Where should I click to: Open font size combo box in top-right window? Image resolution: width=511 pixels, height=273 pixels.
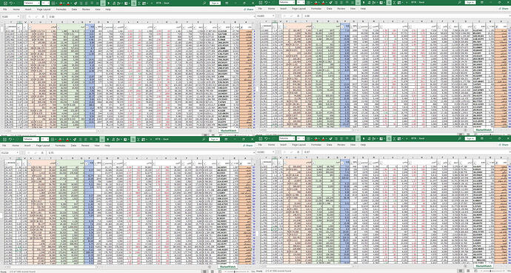click(x=301, y=2)
